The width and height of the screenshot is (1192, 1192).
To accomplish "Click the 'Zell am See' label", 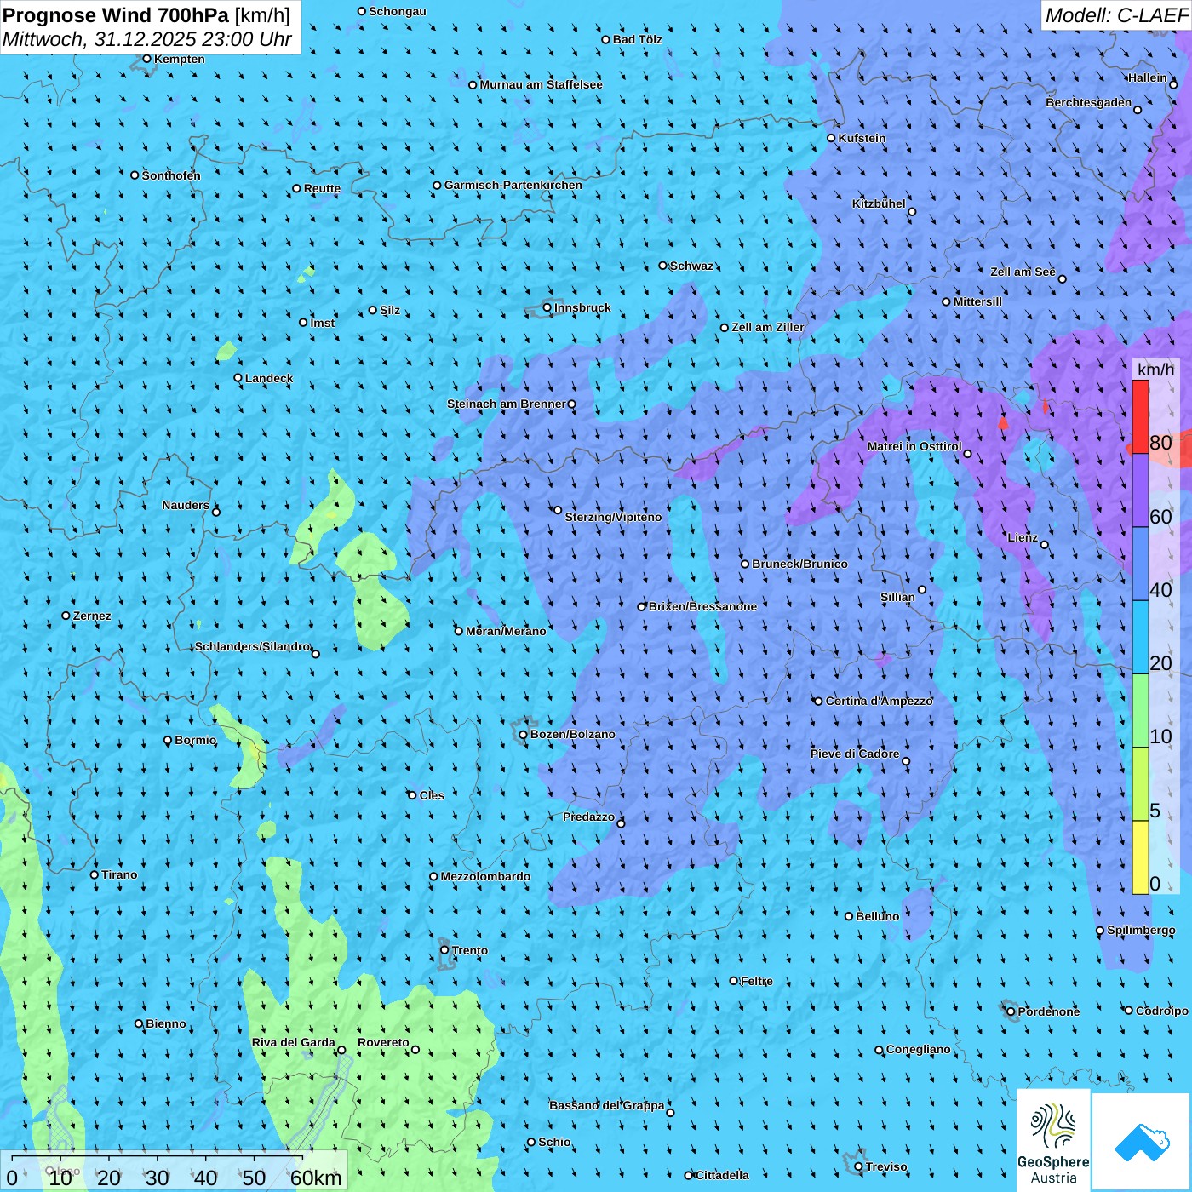I will (x=1023, y=272).
